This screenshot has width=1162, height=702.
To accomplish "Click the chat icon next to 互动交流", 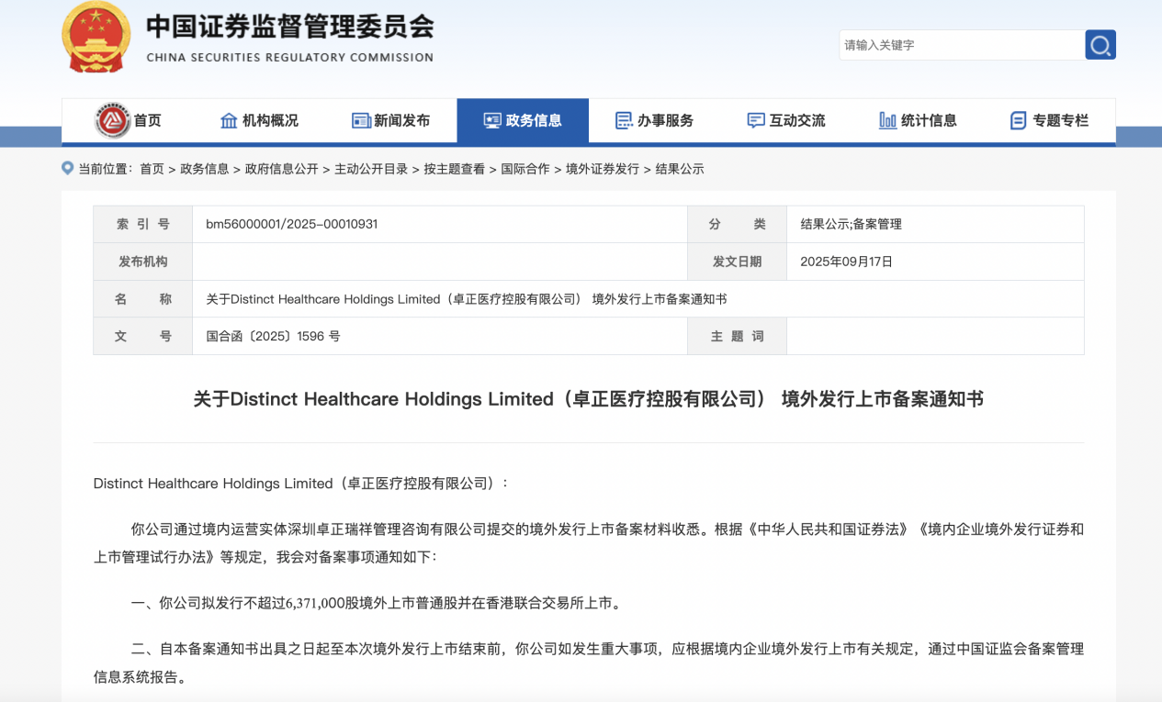I will click(x=756, y=121).
